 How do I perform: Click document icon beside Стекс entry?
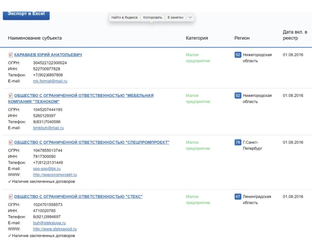(x=10, y=197)
